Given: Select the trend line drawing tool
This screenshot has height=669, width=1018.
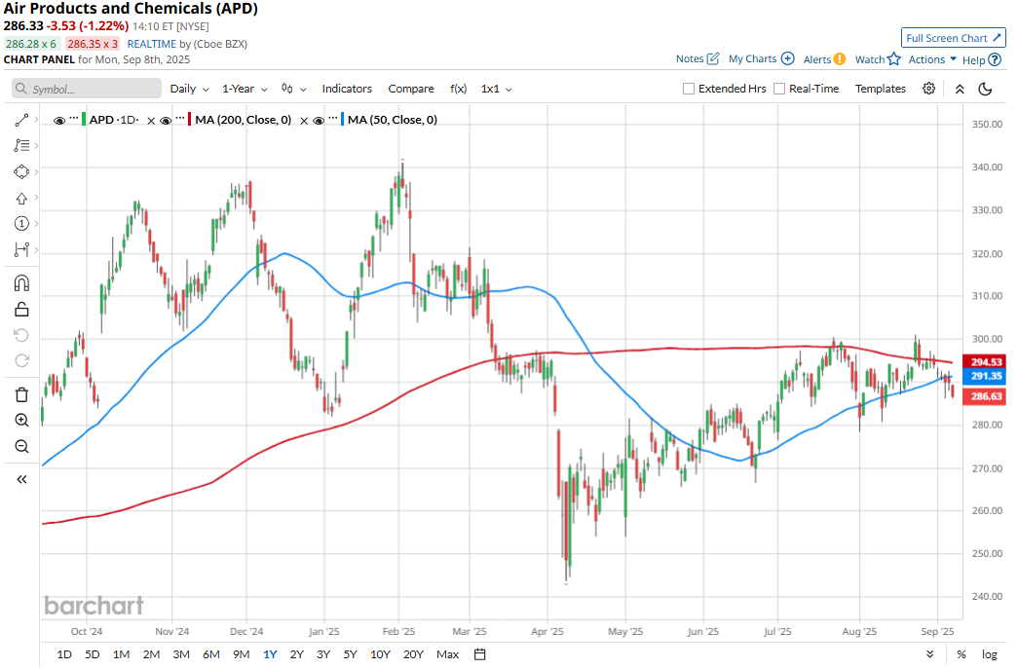Looking at the screenshot, I should [x=21, y=120].
